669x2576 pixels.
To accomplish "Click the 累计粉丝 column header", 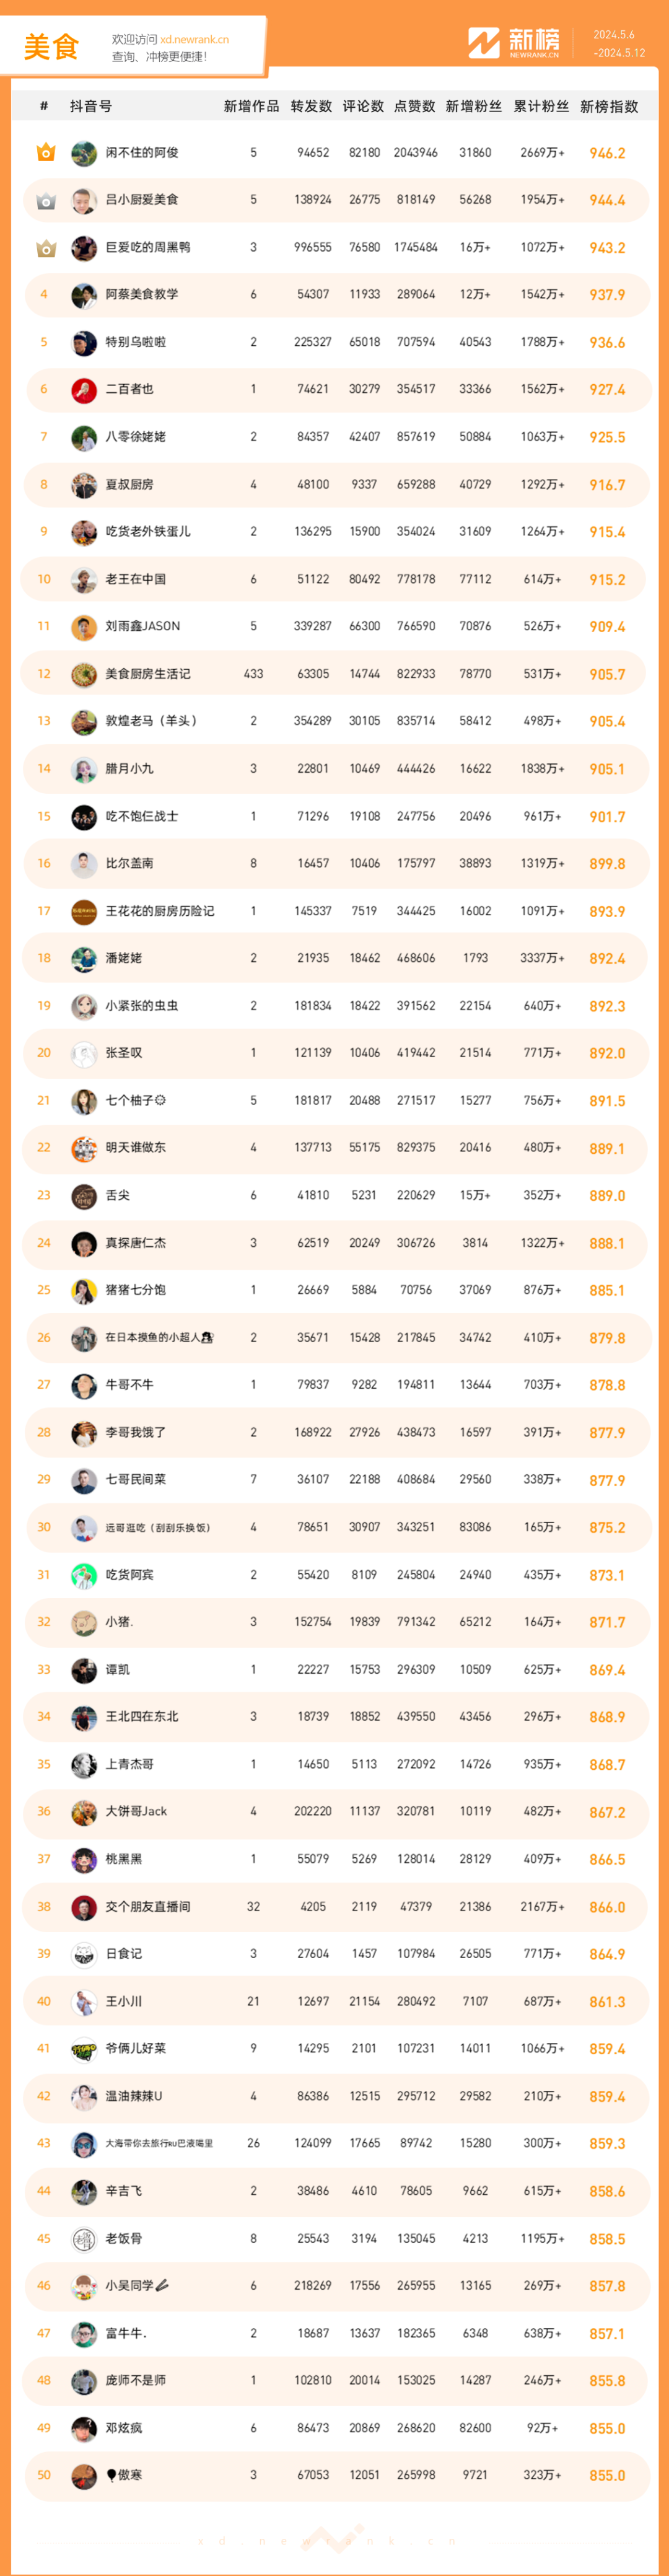I will [541, 106].
